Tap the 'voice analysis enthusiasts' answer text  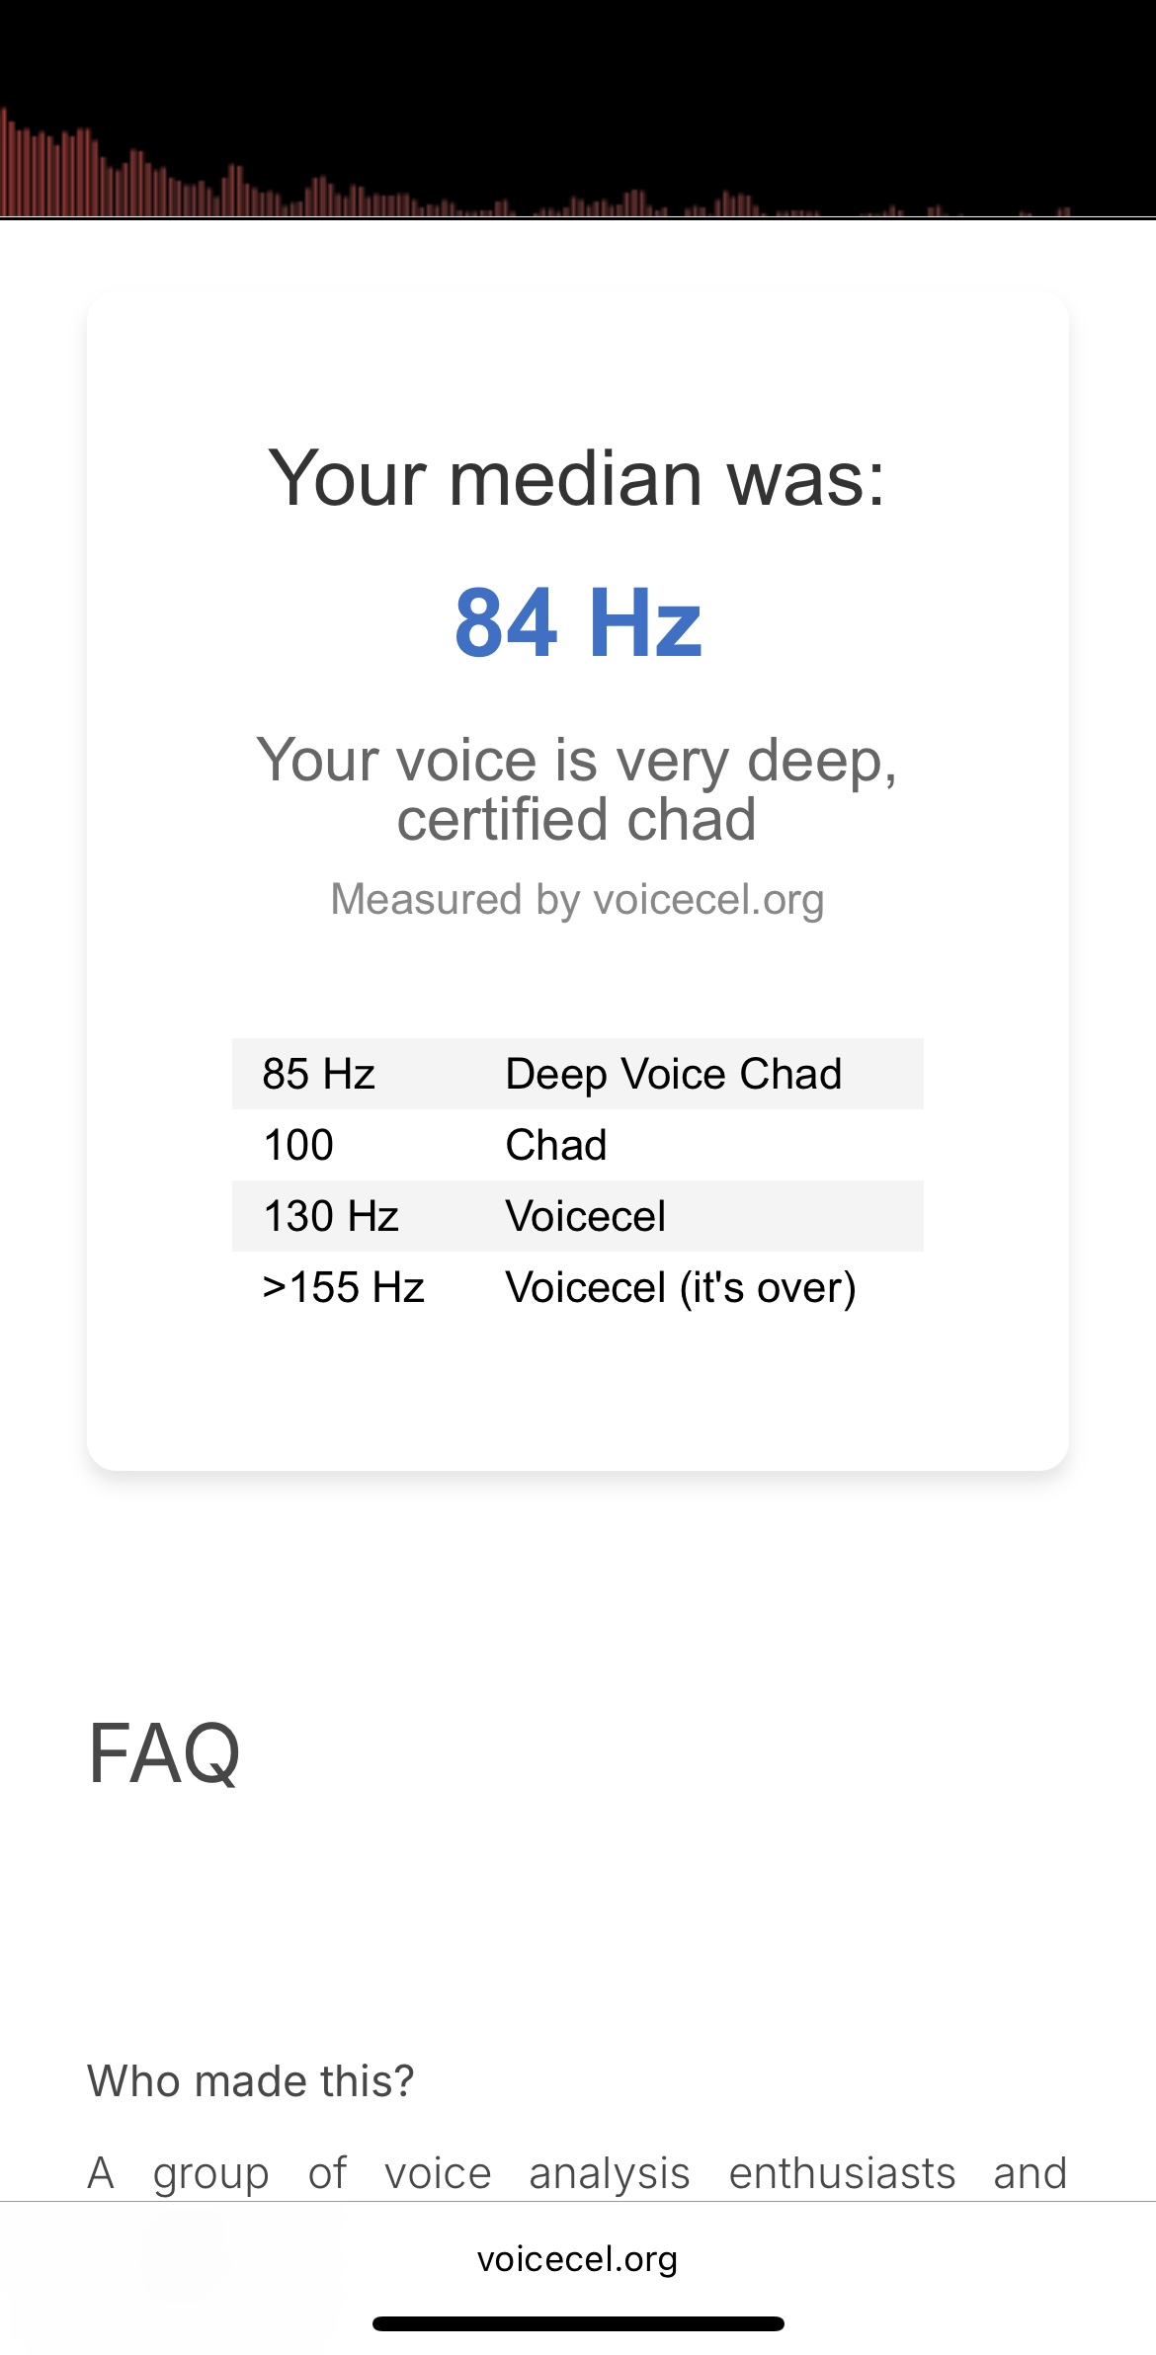670,2173
